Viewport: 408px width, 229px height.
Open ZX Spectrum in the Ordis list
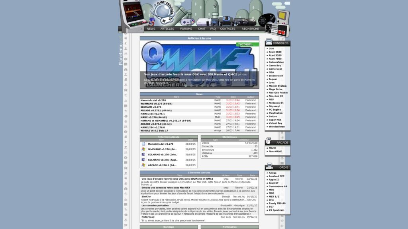[x=277, y=210]
